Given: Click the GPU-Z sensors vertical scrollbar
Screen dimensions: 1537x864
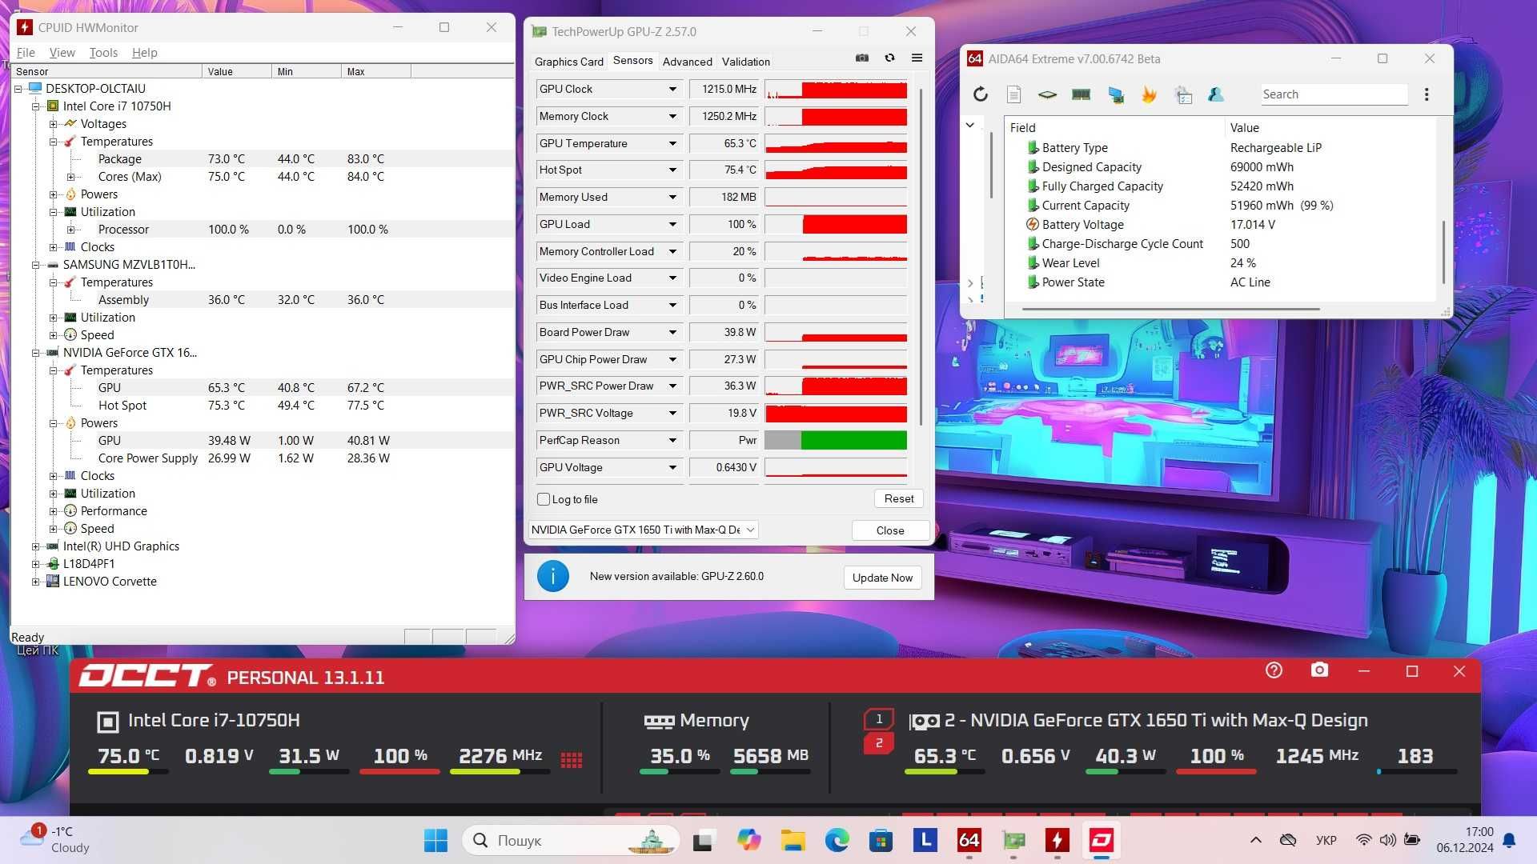Looking at the screenshot, I should pos(920,256).
